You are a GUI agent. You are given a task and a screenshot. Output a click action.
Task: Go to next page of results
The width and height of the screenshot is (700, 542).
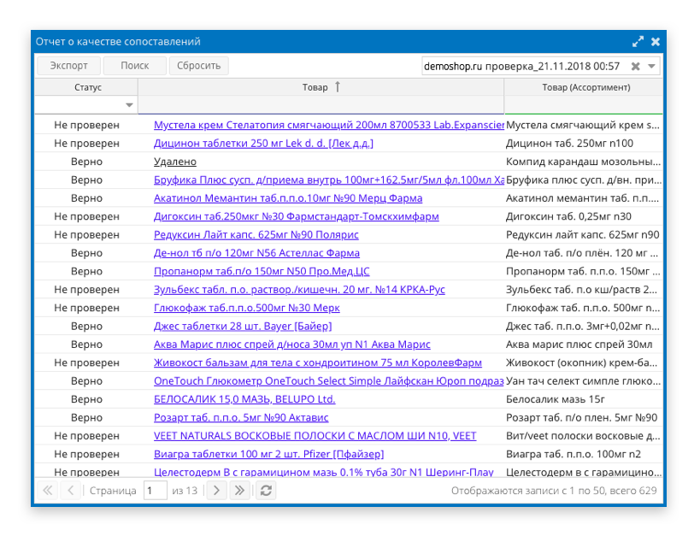tap(216, 491)
